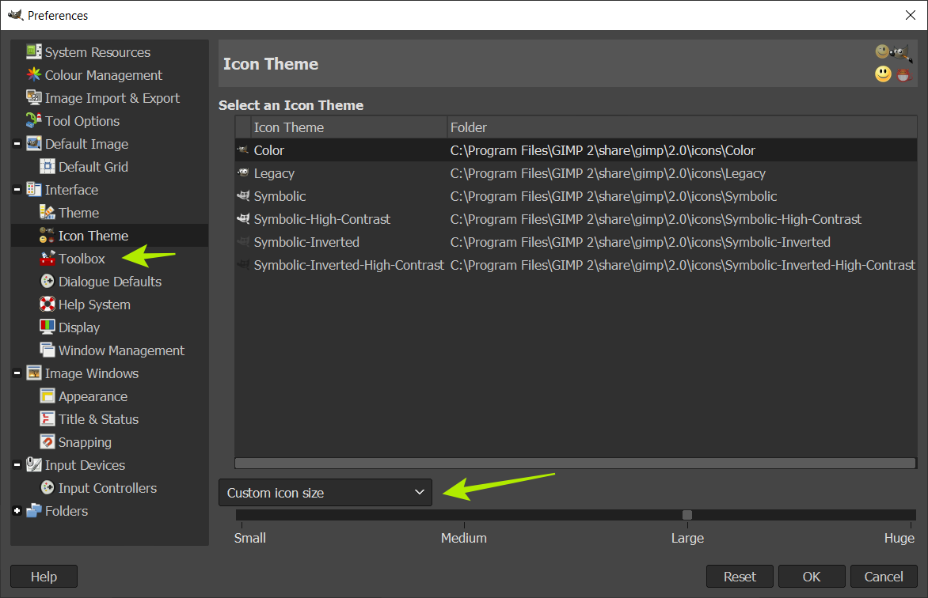This screenshot has width=928, height=598.
Task: Click the Reset button
Action: click(740, 576)
